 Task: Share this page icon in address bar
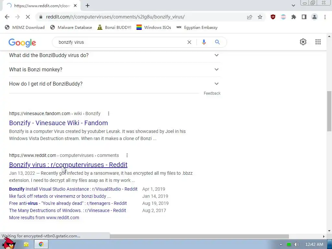tap(250, 17)
